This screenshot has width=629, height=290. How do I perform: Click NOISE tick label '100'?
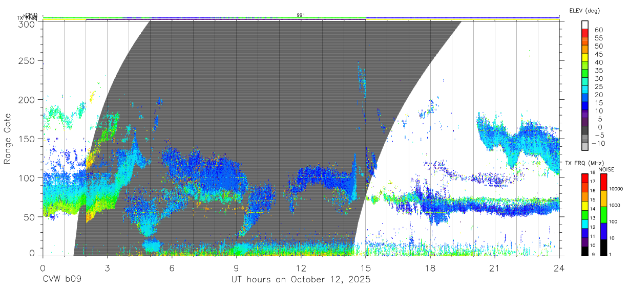[614, 221]
